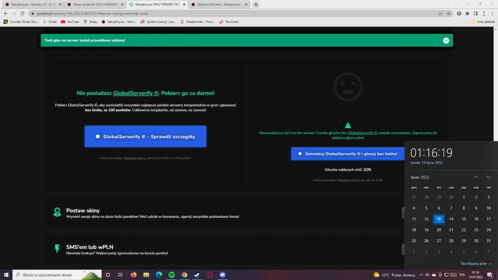Click GlobalServerify Sprawdź szczegóły button
Image resolution: width=498 pixels, height=280 pixels.
click(x=145, y=136)
